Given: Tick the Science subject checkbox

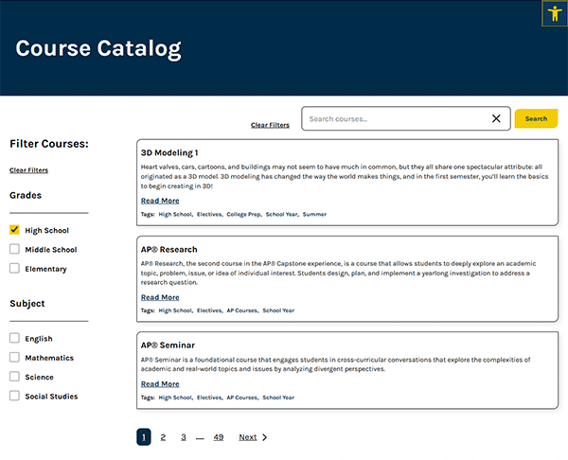Looking at the screenshot, I should click(x=14, y=377).
